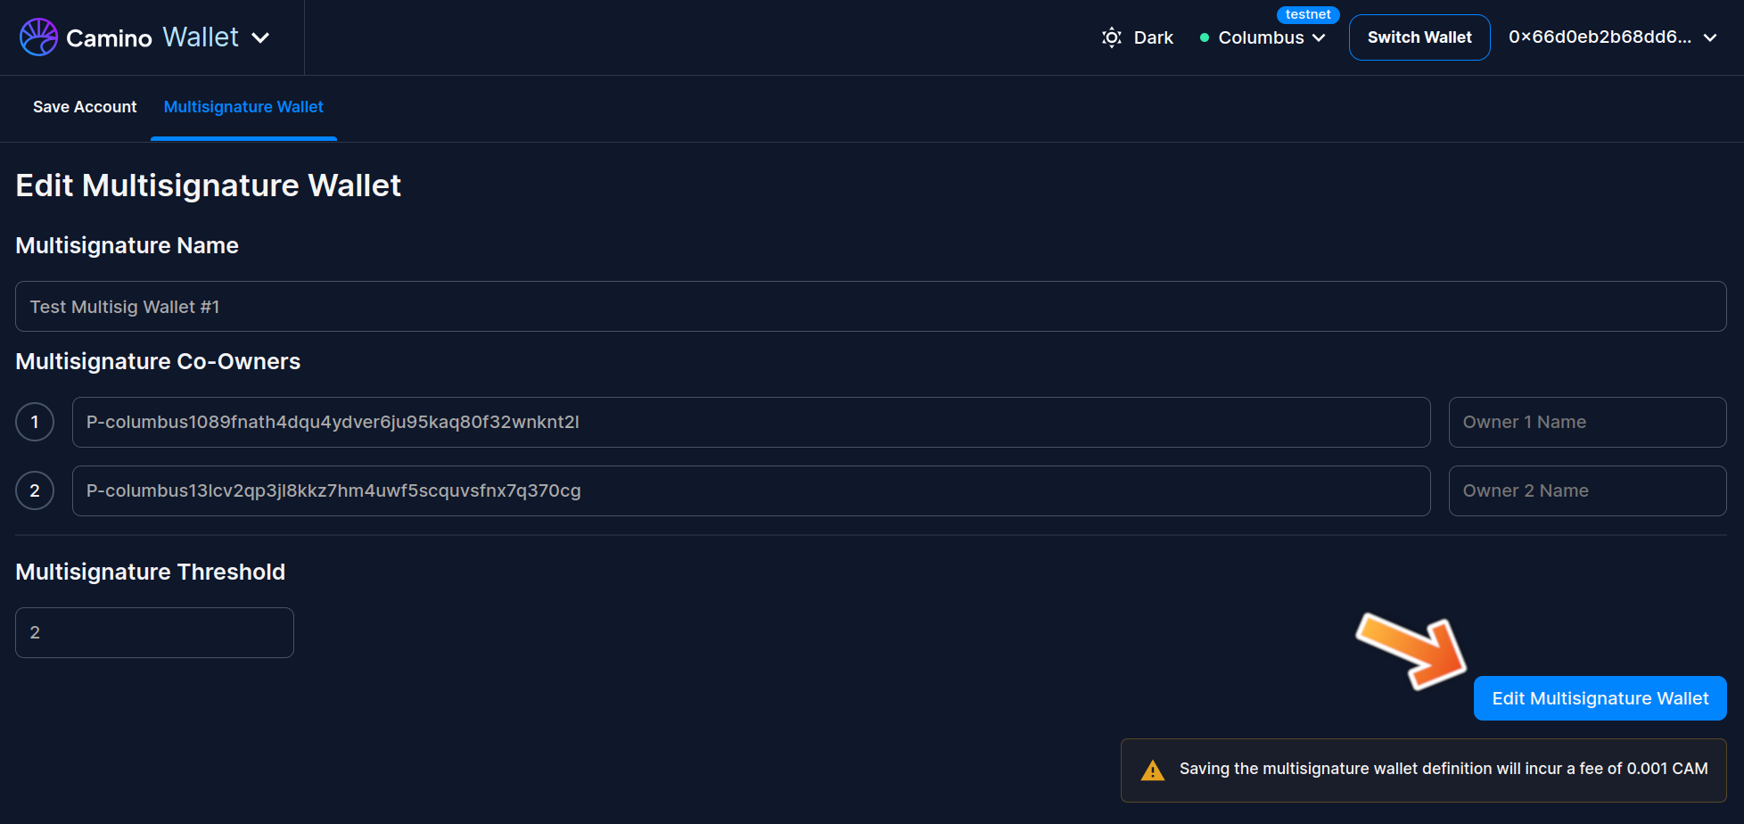The image size is (1744, 824).
Task: Select the Multisignature Wallet tab
Action: click(243, 107)
